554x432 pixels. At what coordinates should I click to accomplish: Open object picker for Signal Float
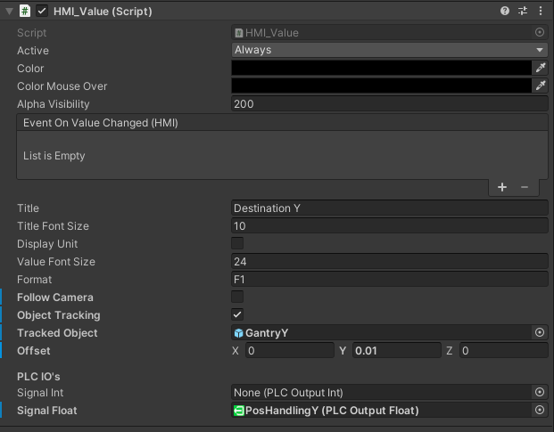[540, 410]
